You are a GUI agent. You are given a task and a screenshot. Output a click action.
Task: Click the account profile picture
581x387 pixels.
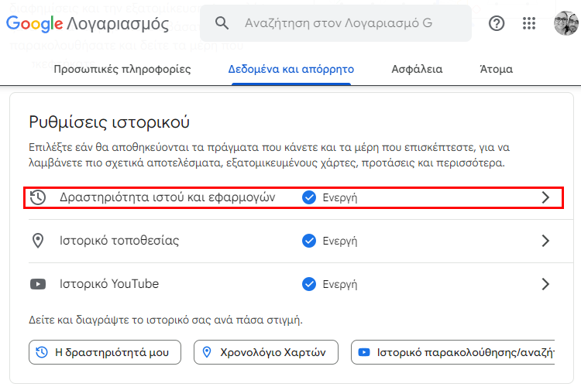566,23
